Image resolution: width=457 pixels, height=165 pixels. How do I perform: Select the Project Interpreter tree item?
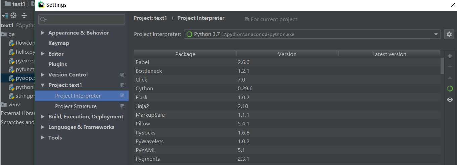[82, 96]
